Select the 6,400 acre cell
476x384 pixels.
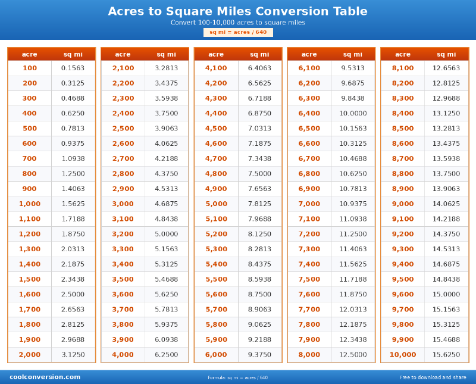(x=309, y=113)
